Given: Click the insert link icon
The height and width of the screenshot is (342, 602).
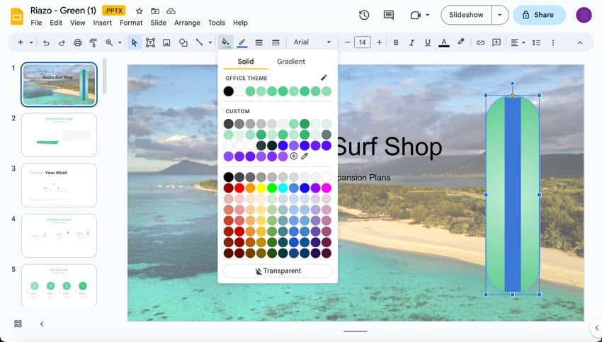Looking at the screenshot, I should [480, 42].
